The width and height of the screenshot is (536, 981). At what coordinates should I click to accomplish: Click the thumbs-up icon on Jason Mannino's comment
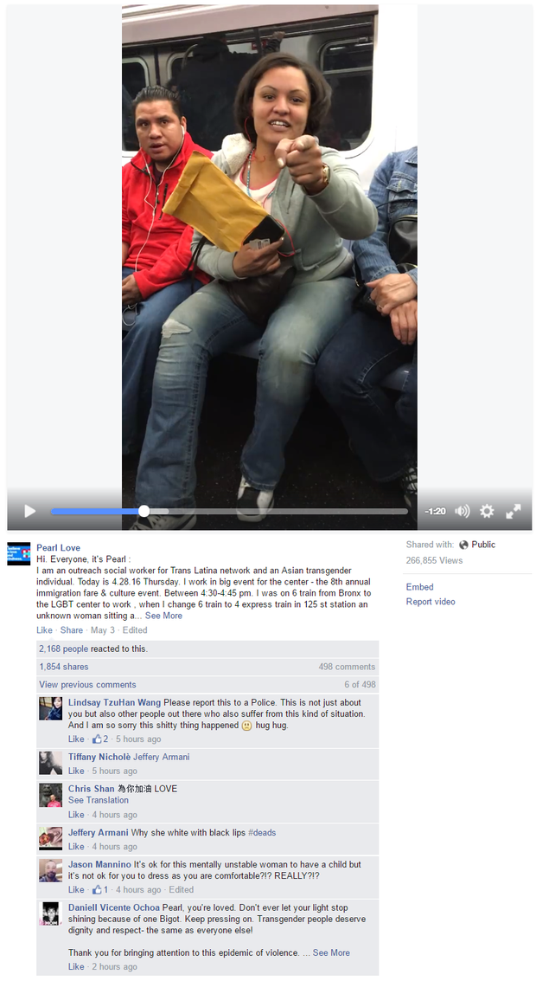point(97,890)
